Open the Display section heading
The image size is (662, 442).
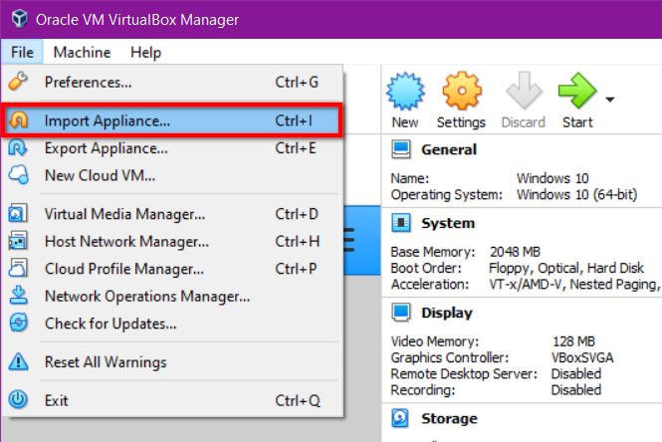[447, 313]
